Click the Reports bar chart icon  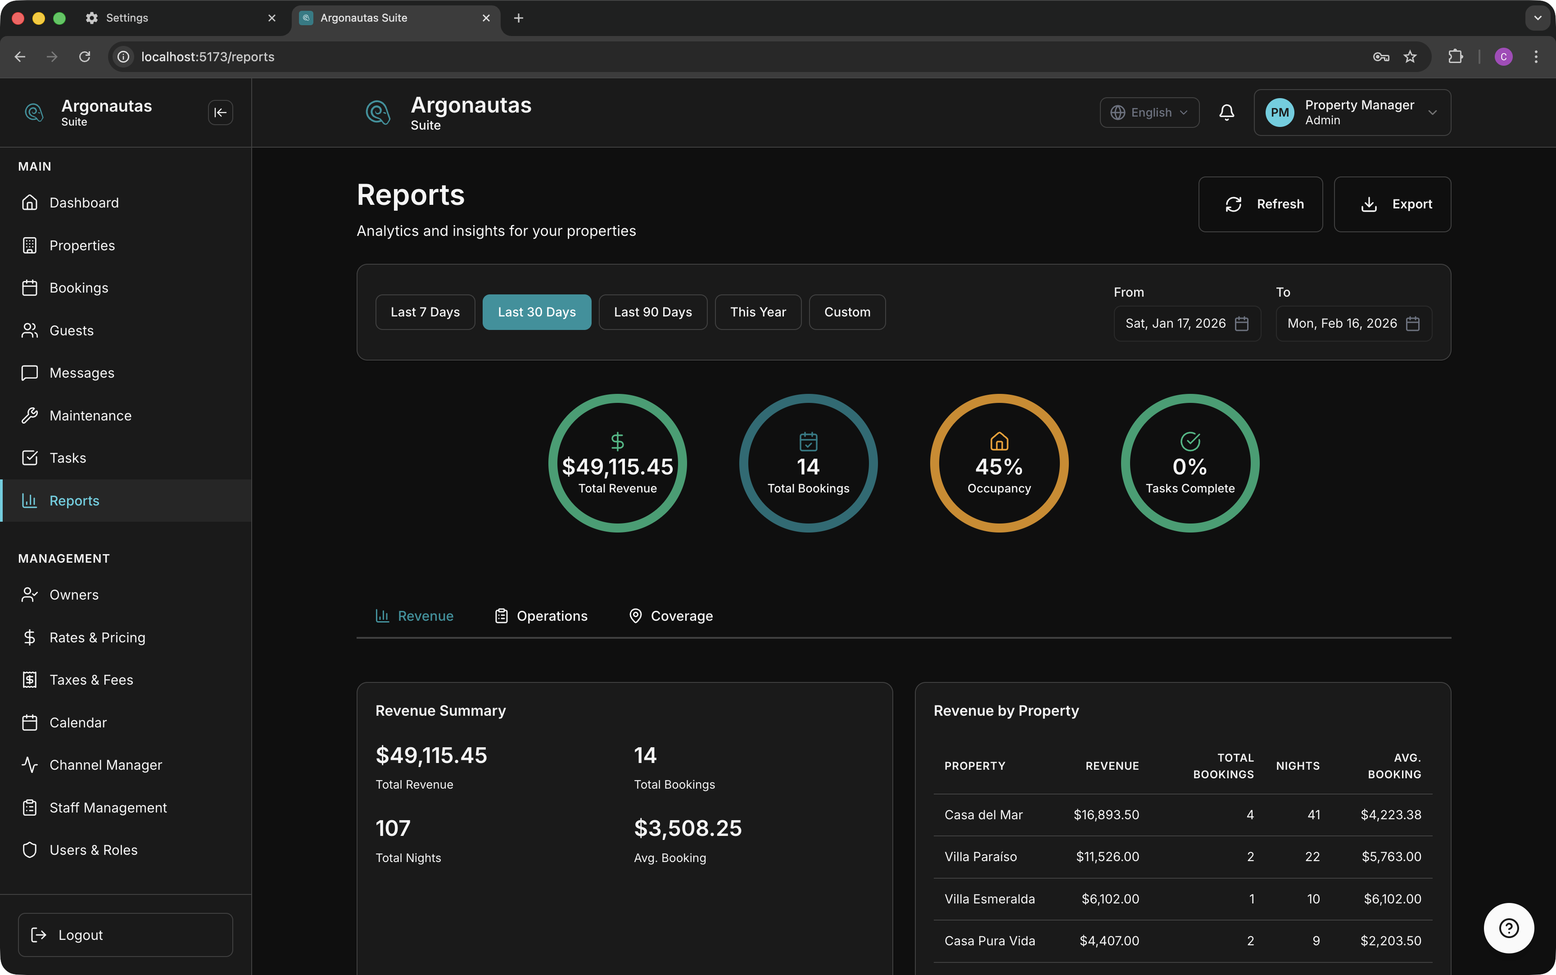(x=30, y=501)
